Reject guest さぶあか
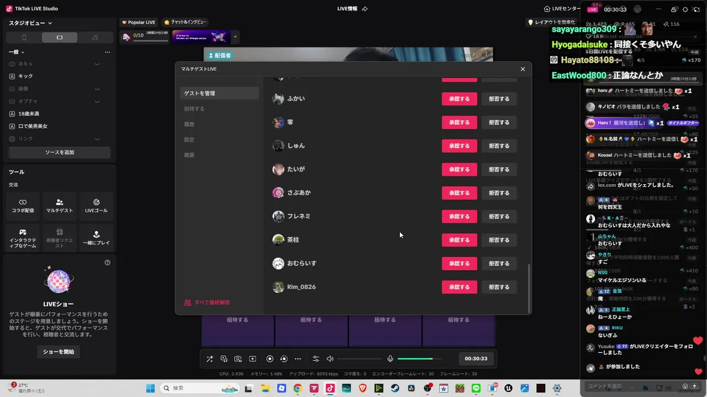The image size is (707, 397). pos(499,193)
